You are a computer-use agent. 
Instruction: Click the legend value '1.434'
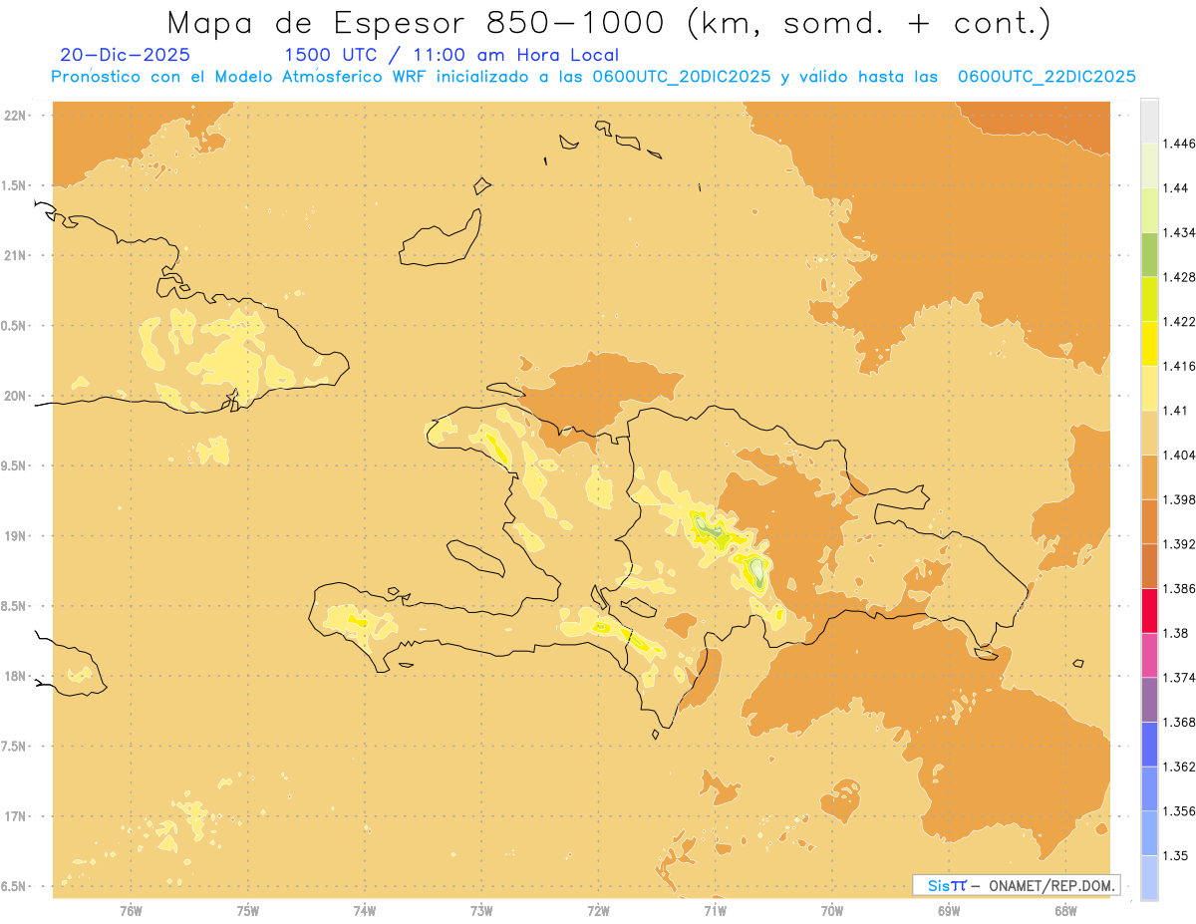(1179, 232)
